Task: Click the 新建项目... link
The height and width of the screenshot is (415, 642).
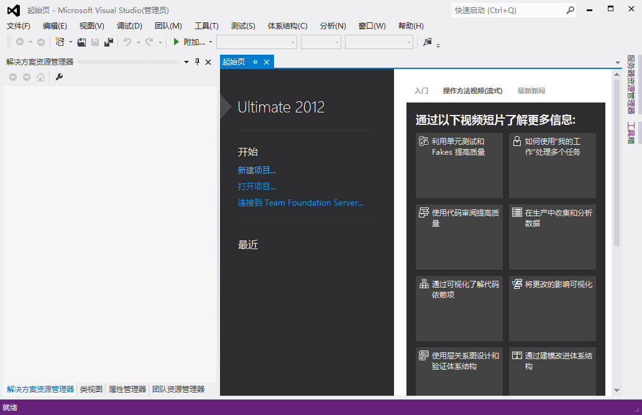Action: pos(257,170)
